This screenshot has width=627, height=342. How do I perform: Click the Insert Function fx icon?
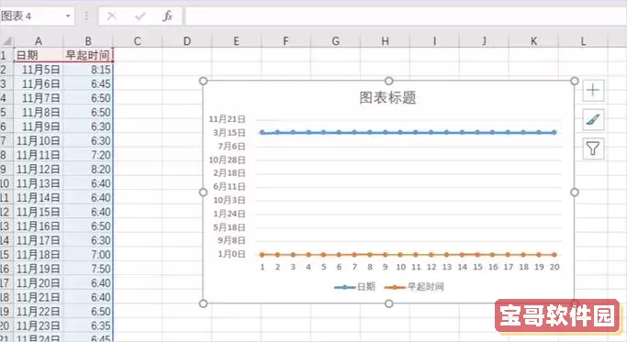point(168,17)
